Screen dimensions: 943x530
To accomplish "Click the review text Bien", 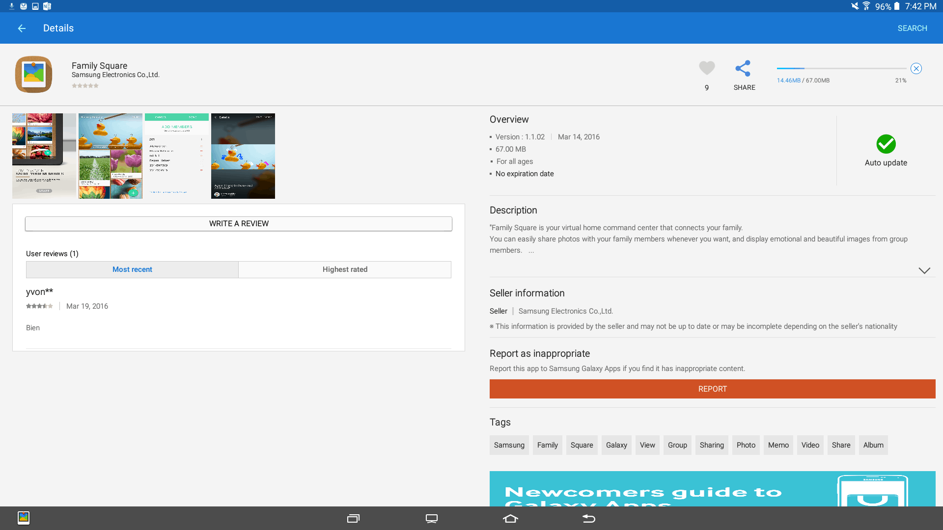I will pos(33,328).
